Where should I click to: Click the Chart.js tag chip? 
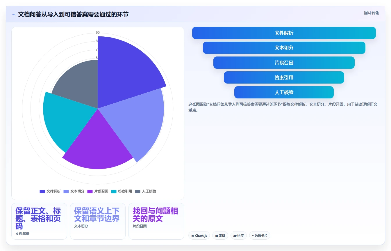tap(199, 236)
